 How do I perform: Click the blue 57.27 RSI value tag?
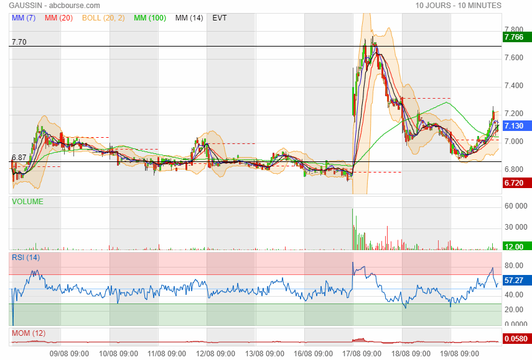pos(516,281)
